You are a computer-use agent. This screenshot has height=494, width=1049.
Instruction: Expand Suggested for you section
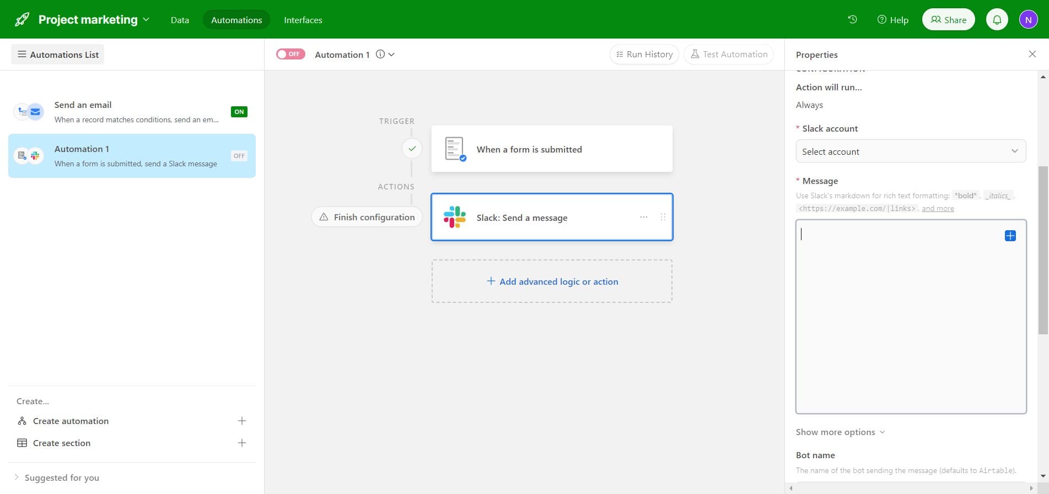click(x=57, y=477)
